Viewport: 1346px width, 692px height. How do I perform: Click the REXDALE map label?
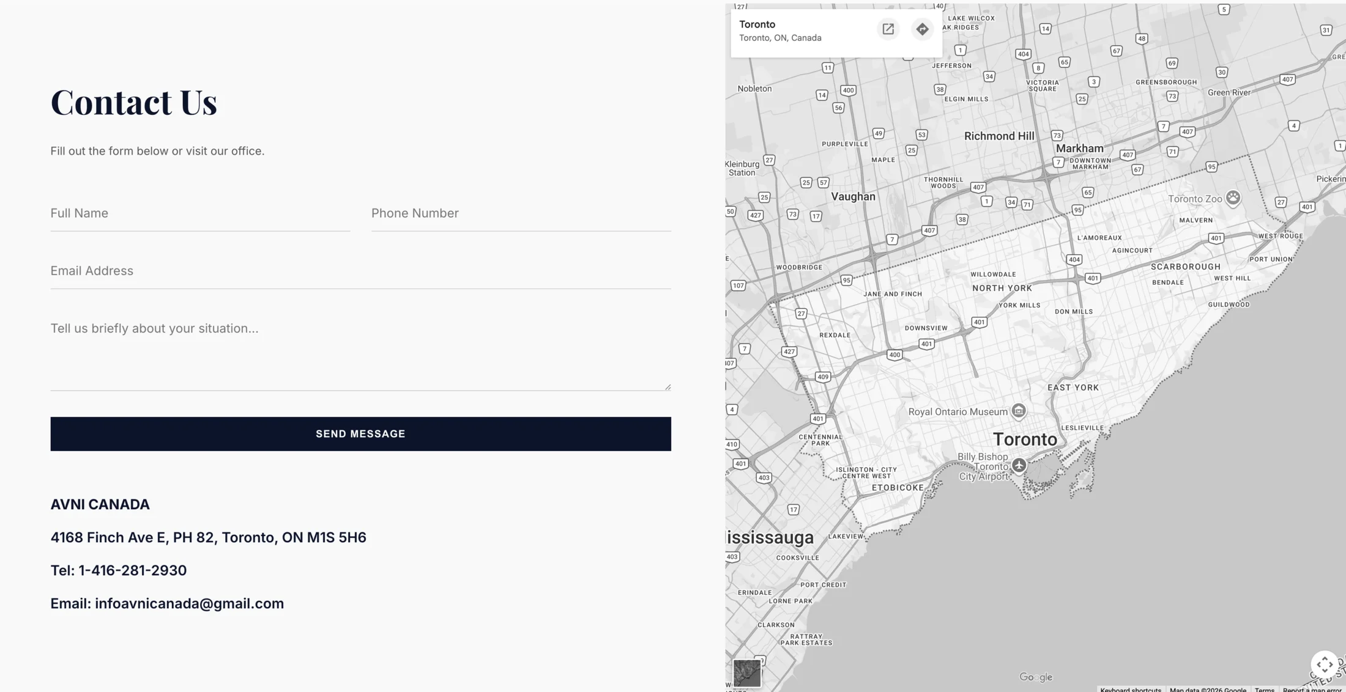[835, 336]
